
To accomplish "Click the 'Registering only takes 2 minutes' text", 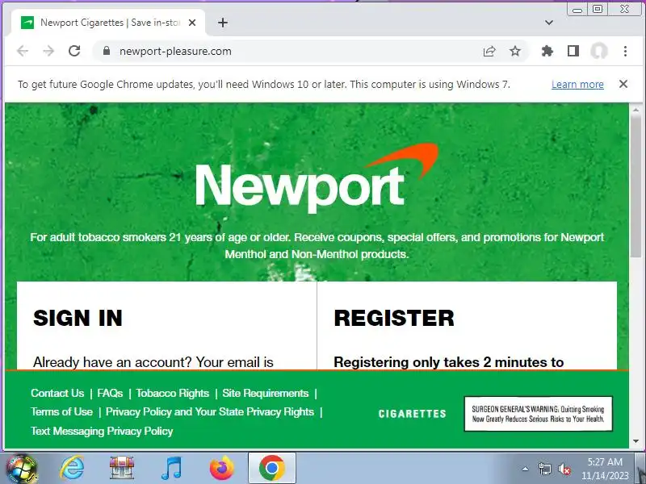I will coord(449,362).
